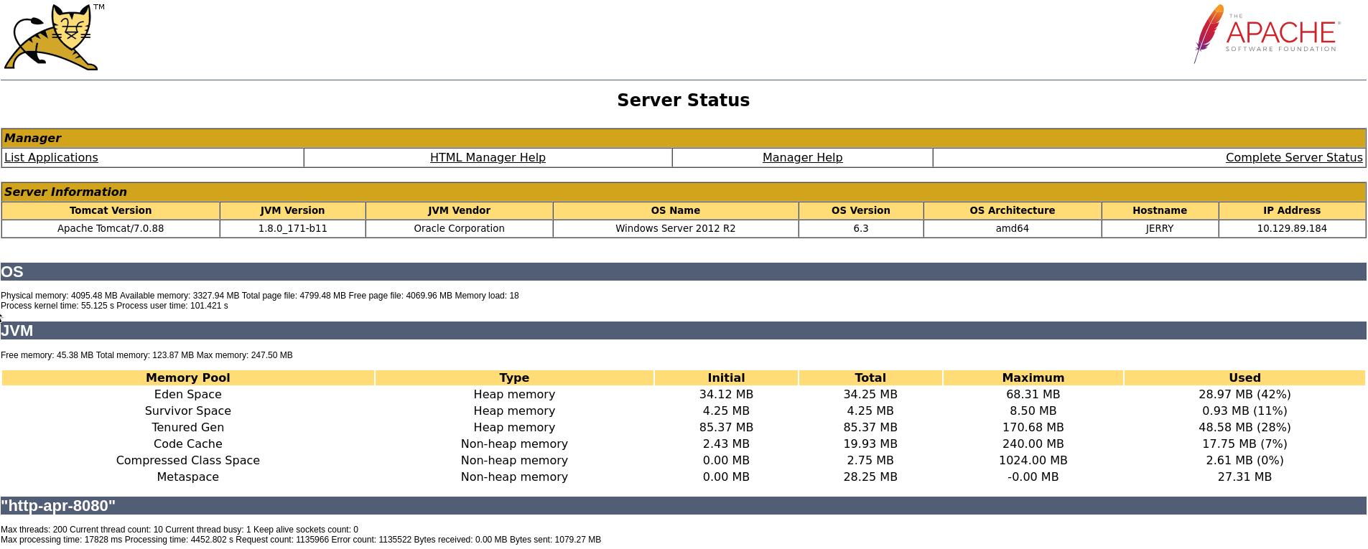The image size is (1368, 549).
Task: Click the Windows Server 2012 R2 cell
Action: (x=675, y=228)
